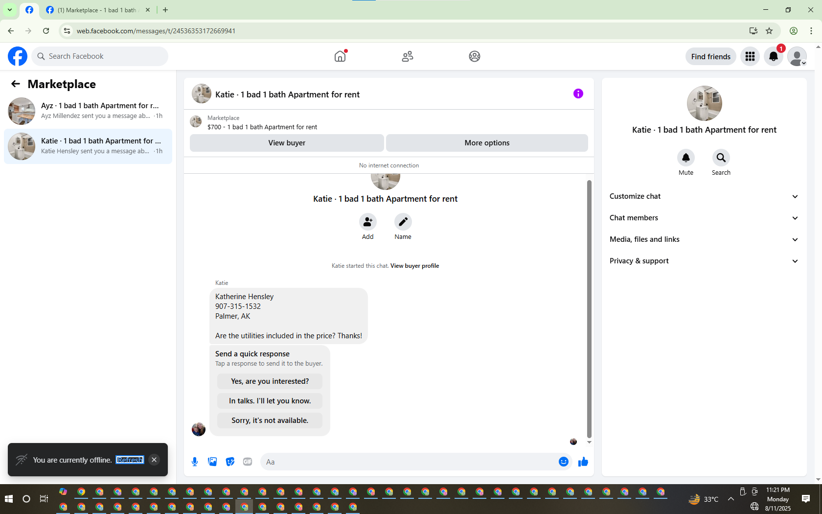Select the Katie Hensley conversation
Screen dimensions: 822x514
tap(88, 146)
